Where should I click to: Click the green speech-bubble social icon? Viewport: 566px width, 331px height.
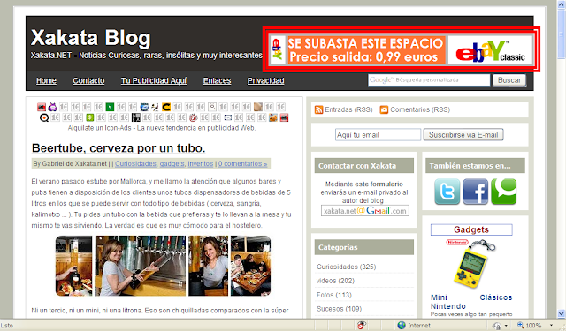pos(503,192)
